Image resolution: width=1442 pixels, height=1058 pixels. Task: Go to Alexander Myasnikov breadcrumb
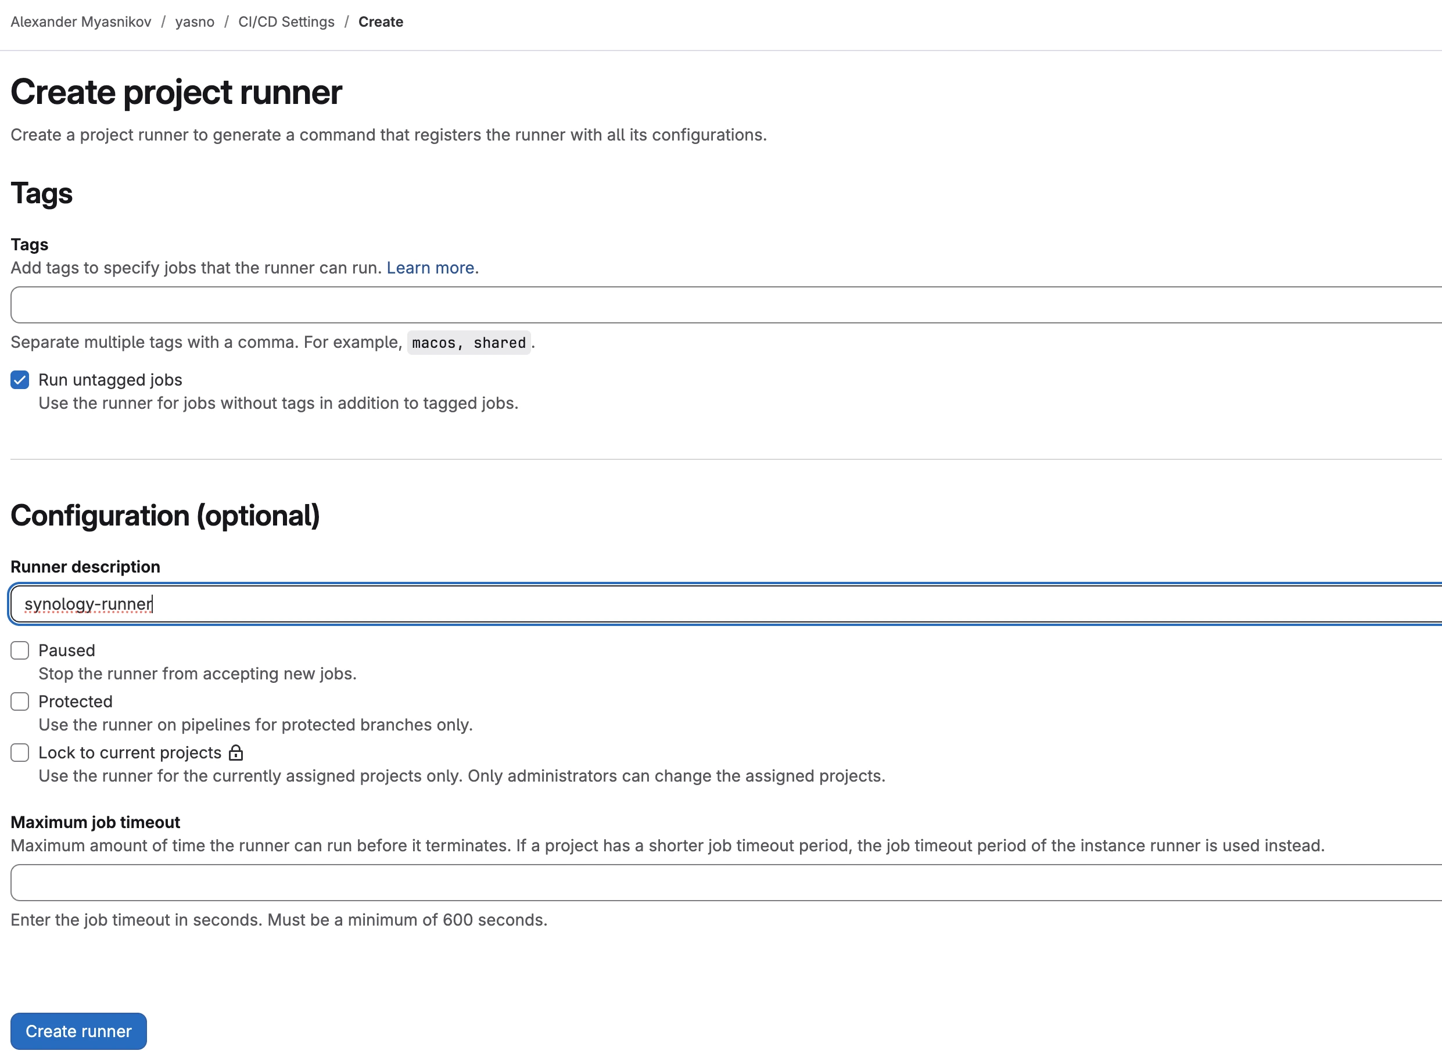[x=81, y=21]
